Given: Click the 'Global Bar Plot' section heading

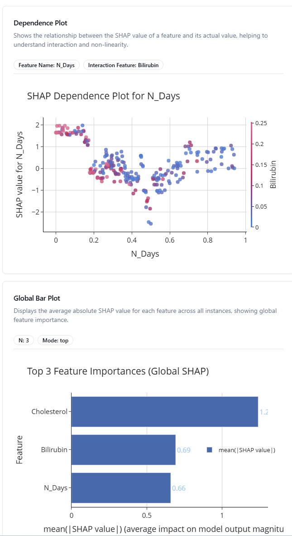Looking at the screenshot, I should (37, 298).
